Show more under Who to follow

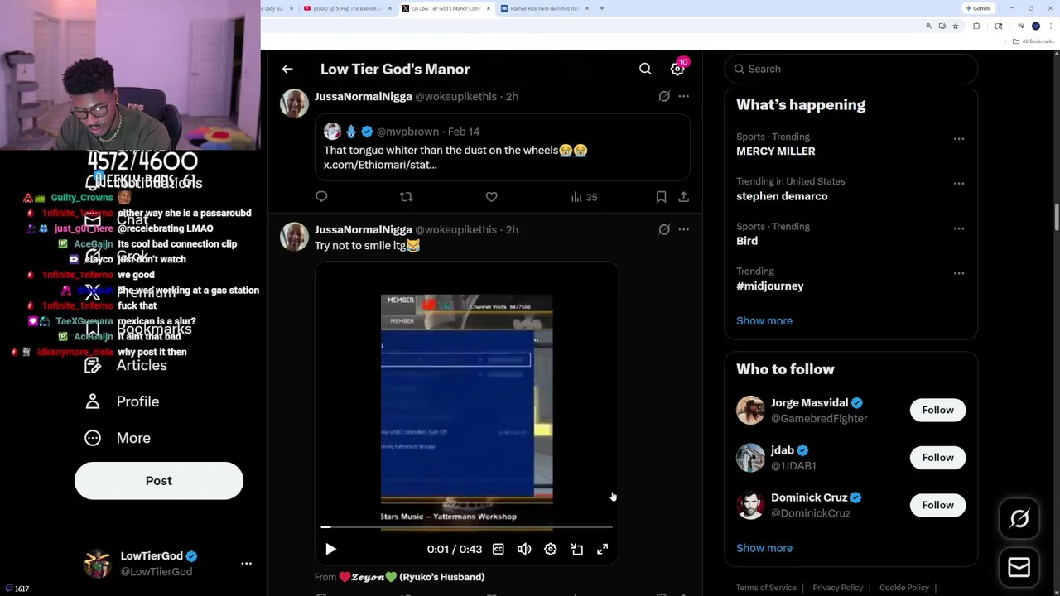point(764,548)
